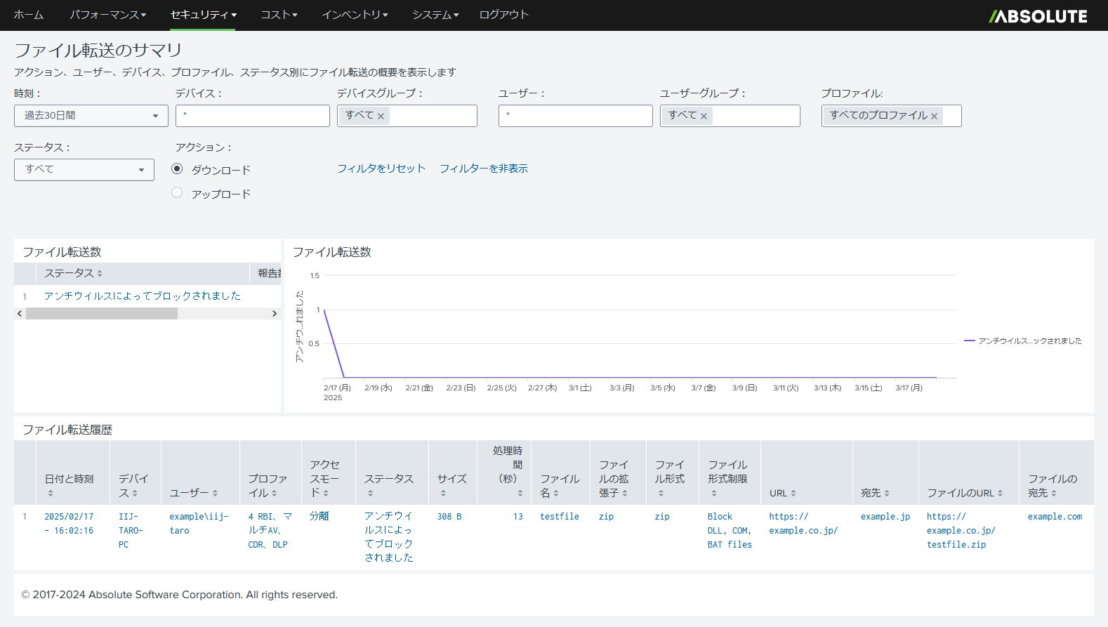Screen dimensions: 1108x627
Task: Click フィルターを非表示 link
Action: click(x=484, y=169)
